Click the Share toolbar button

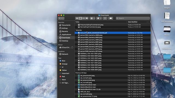click(105, 18)
